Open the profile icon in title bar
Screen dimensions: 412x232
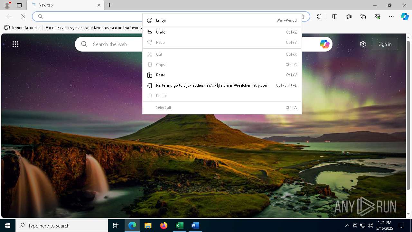click(x=7, y=5)
